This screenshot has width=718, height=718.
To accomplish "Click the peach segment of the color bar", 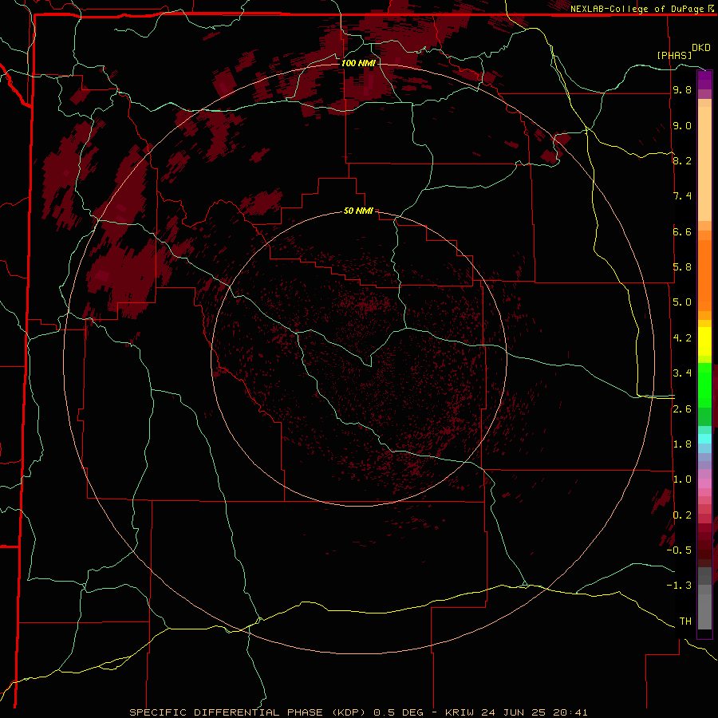I will tap(704, 164).
